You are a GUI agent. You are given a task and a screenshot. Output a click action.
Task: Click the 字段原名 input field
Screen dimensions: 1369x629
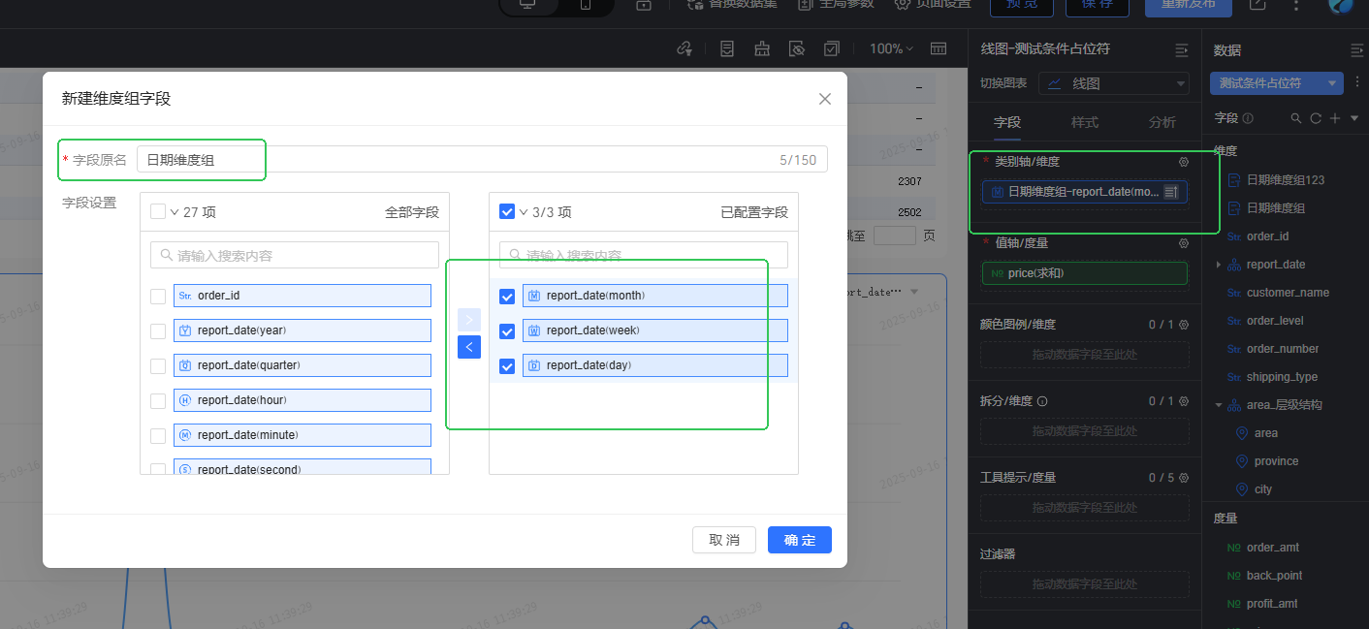click(x=482, y=160)
